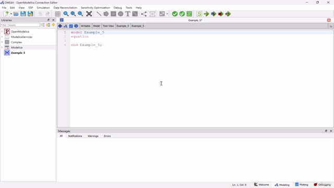Open the Help menu
Image resolution: width=334 pixels, height=188 pixels.
coord(139,8)
